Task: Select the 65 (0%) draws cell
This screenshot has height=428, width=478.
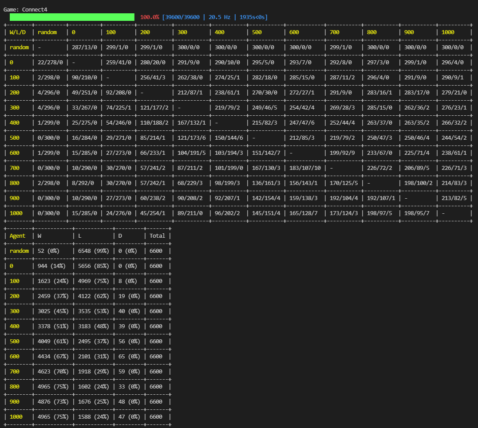Action: [128, 357]
